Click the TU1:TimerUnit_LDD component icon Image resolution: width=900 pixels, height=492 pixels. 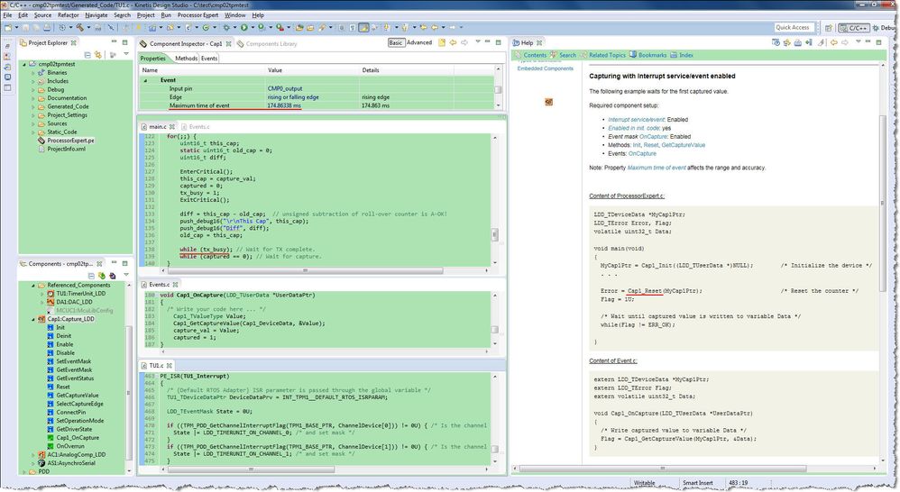point(51,294)
